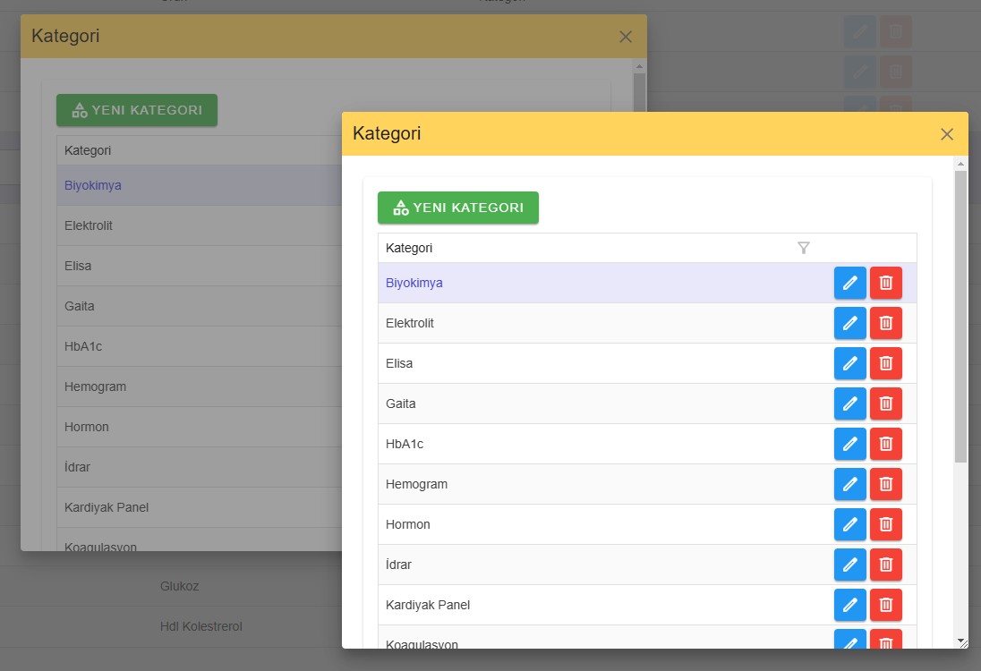Edit the HbA1c category
Image resolution: width=981 pixels, height=671 pixels.
[x=849, y=444]
